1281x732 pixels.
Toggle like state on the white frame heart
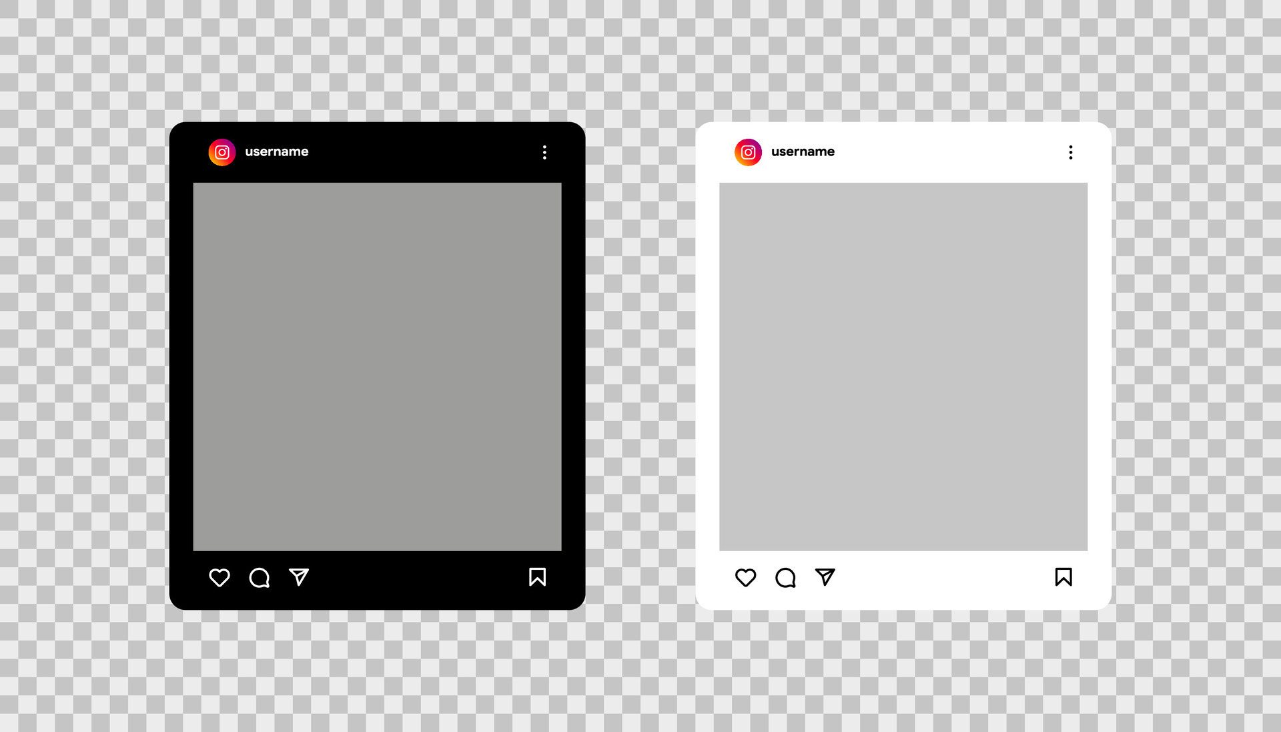click(x=745, y=578)
